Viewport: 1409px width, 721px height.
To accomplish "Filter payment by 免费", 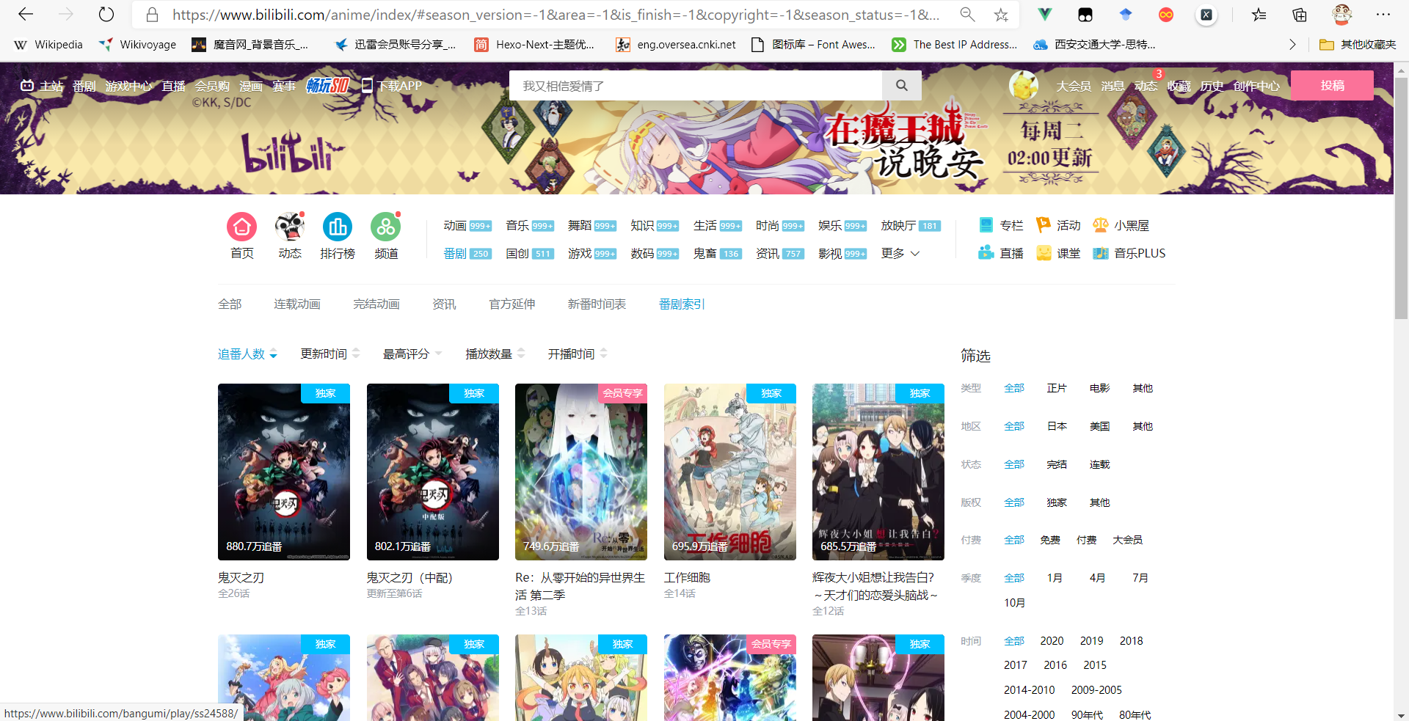I will point(1050,540).
